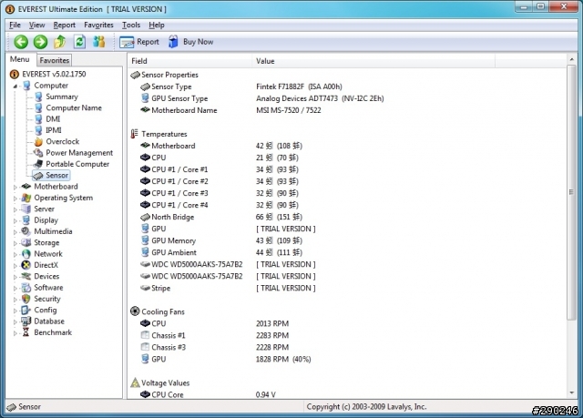
Task: Open the Tools menu
Action: (x=131, y=25)
